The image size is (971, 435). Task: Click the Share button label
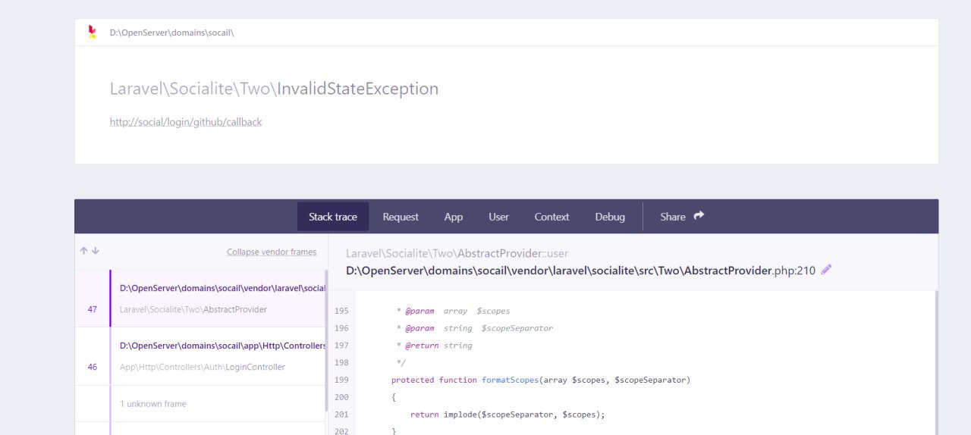(x=673, y=217)
